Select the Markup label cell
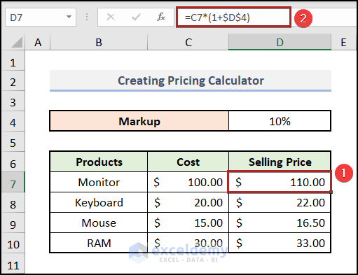This screenshot has width=358, height=275. point(139,121)
